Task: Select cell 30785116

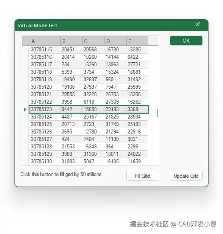Action: 44,57
